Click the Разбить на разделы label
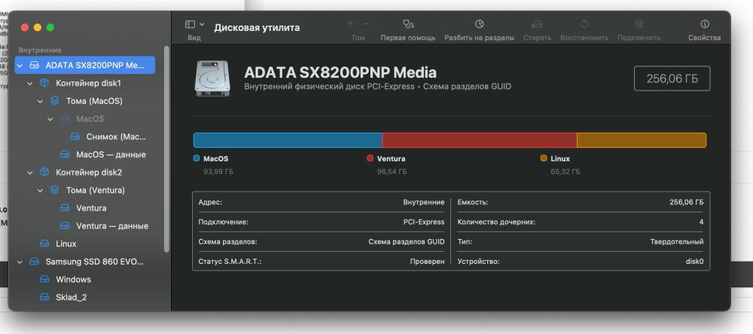The image size is (753, 334). [479, 38]
